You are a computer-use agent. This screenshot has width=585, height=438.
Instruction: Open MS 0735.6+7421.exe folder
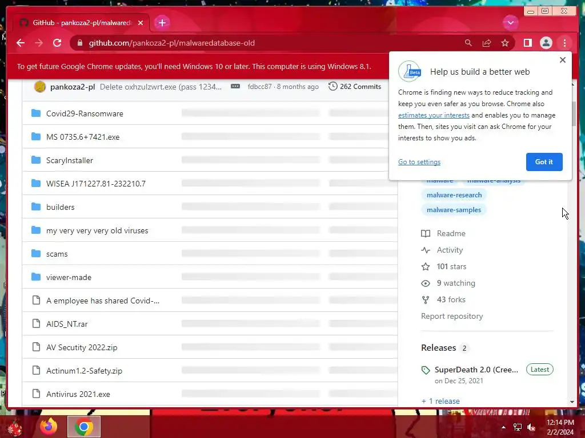click(83, 137)
